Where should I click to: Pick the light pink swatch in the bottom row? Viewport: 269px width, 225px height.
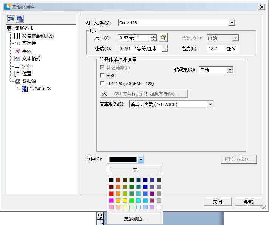(x=111, y=207)
